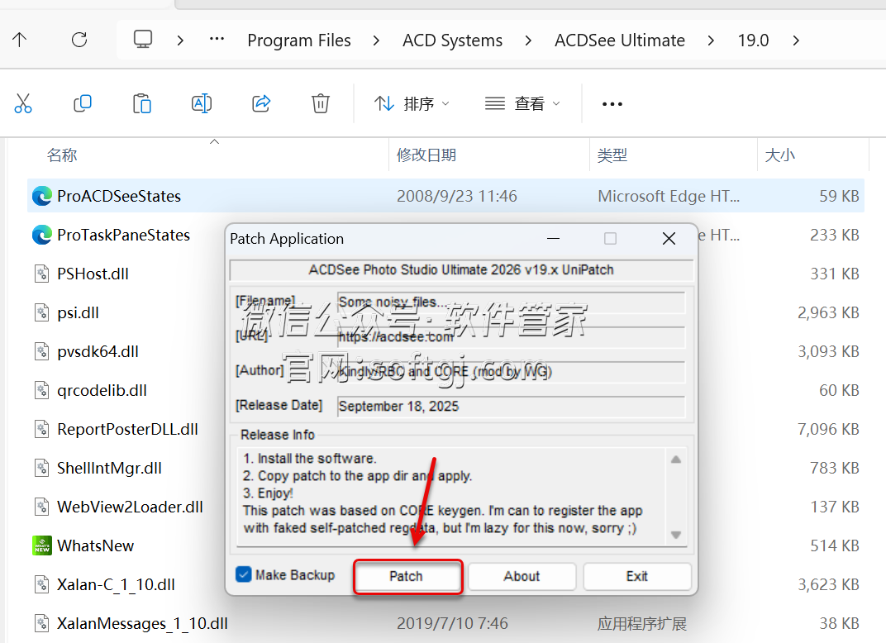Click the Patch button
The image size is (886, 643).
pos(408,576)
